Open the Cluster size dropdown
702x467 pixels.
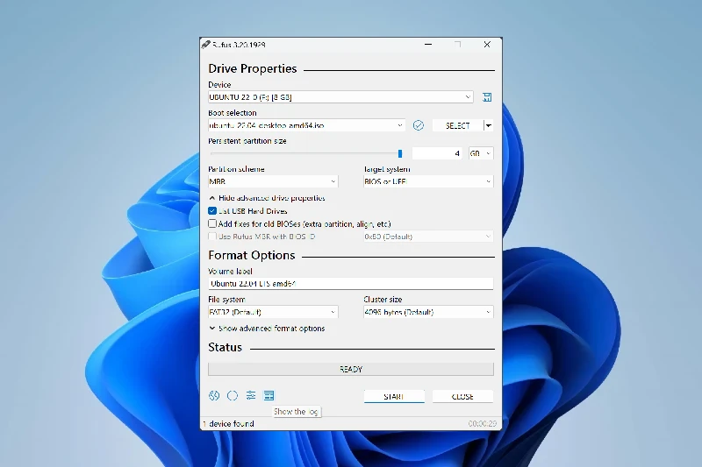pos(428,312)
